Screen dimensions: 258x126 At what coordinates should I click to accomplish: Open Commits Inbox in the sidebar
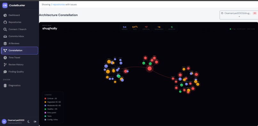coord(20,37)
